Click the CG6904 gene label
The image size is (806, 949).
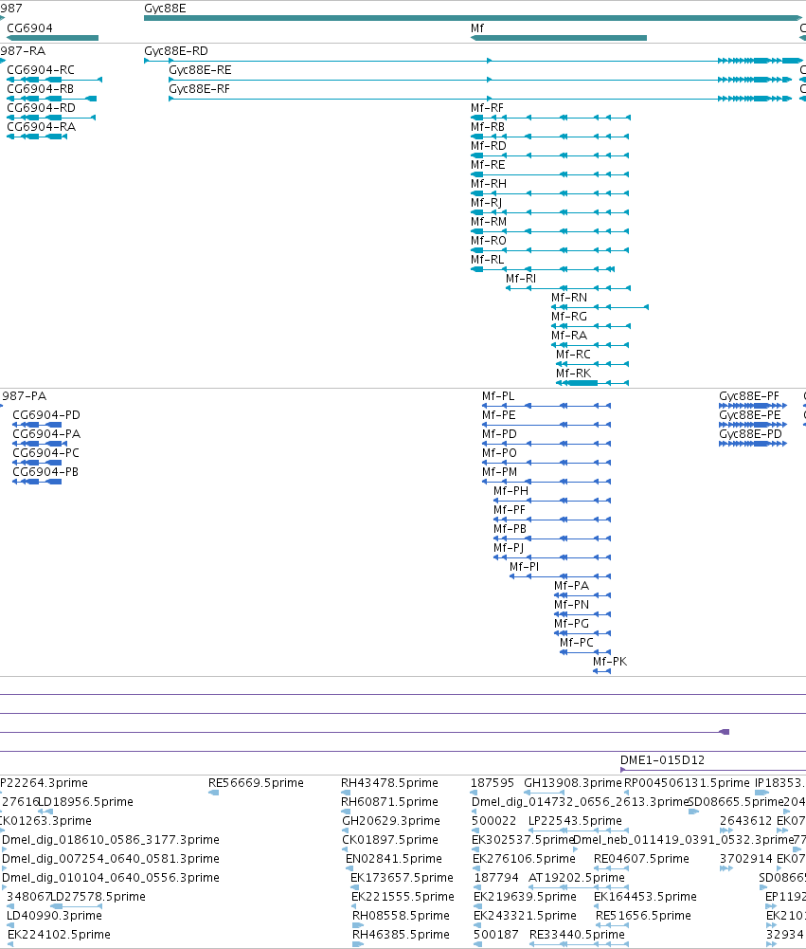coord(29,27)
